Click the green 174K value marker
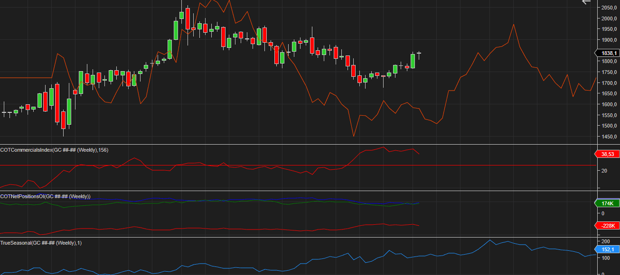 pyautogui.click(x=607, y=203)
